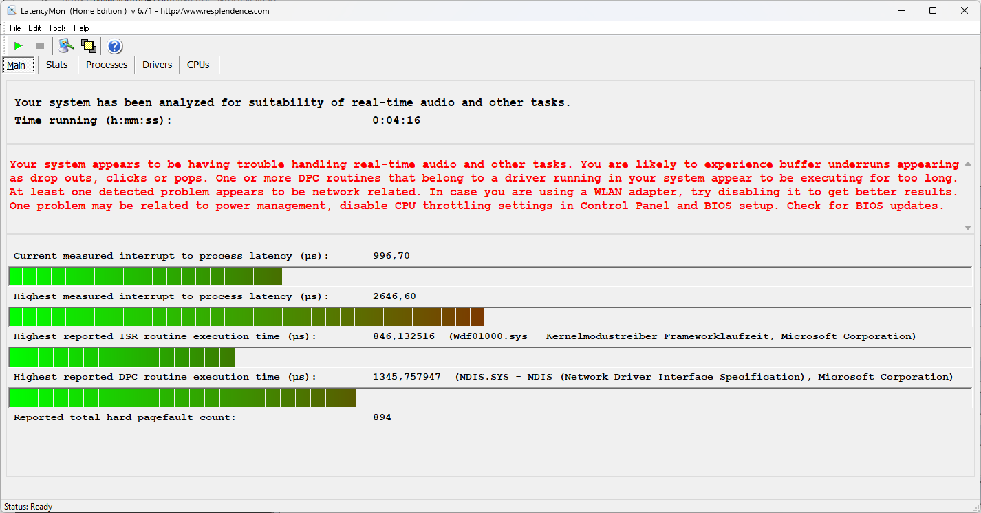Image resolution: width=981 pixels, height=513 pixels.
Task: Maximize the LatencyMon window
Action: point(933,10)
